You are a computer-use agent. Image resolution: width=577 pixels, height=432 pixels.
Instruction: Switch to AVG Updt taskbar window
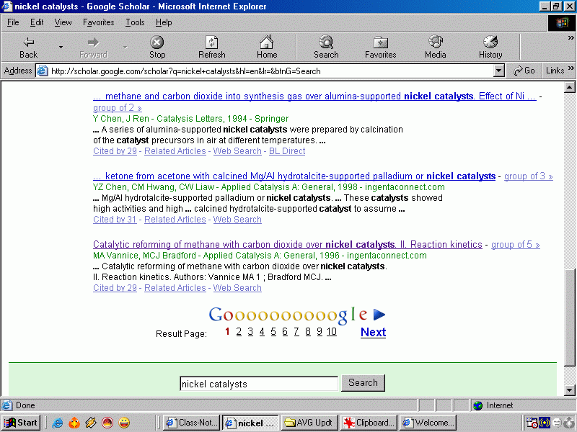point(309,423)
